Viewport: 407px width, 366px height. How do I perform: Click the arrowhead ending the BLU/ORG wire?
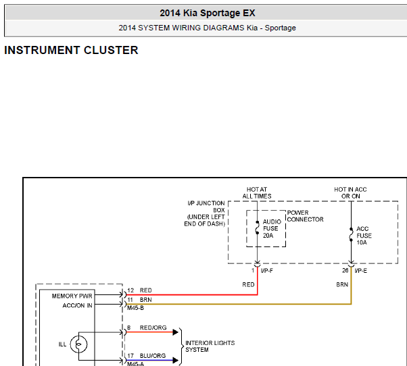(176, 360)
